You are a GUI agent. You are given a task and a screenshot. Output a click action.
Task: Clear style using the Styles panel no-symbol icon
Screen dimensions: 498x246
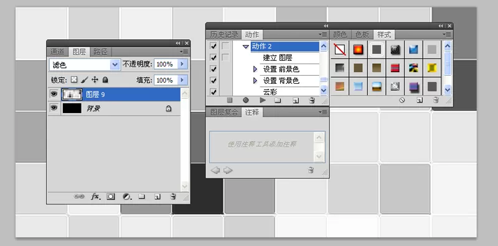click(x=402, y=100)
